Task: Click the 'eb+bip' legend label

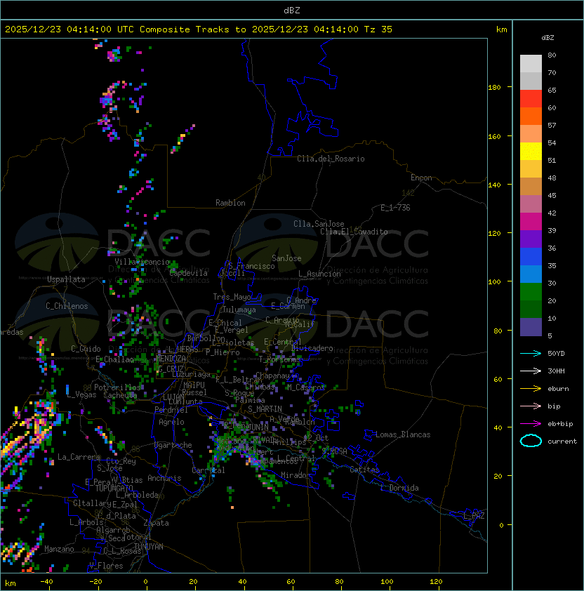Action: click(560, 424)
